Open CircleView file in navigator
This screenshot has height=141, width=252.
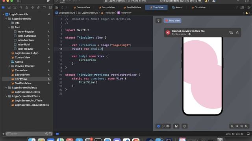pyautogui.click(x=21, y=70)
